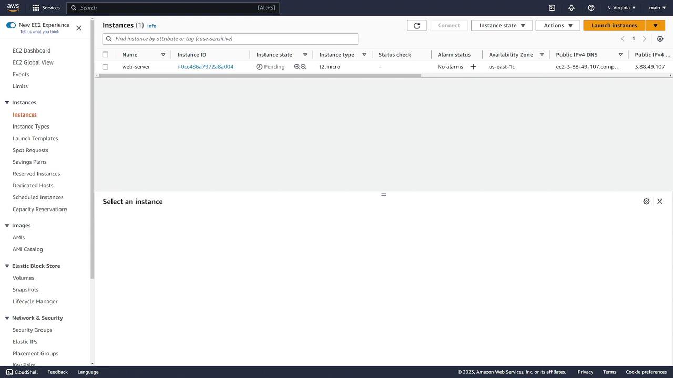Viewport: 673px width, 378px height.
Task: Open Lifecycle Manager in the sidebar
Action: [35, 302]
